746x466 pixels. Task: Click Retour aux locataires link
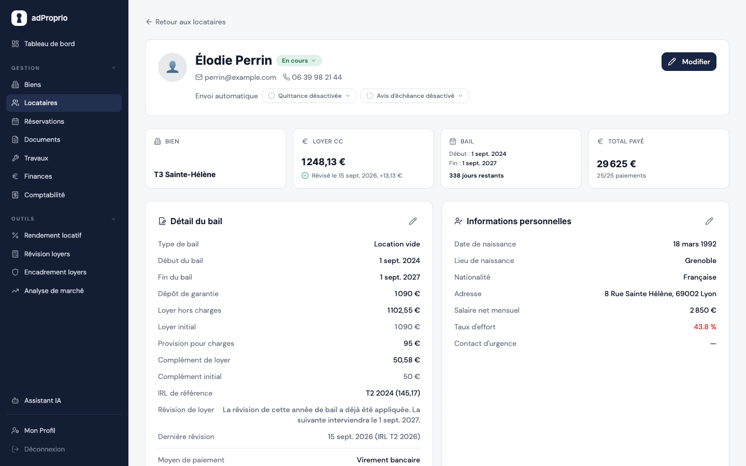tap(185, 22)
